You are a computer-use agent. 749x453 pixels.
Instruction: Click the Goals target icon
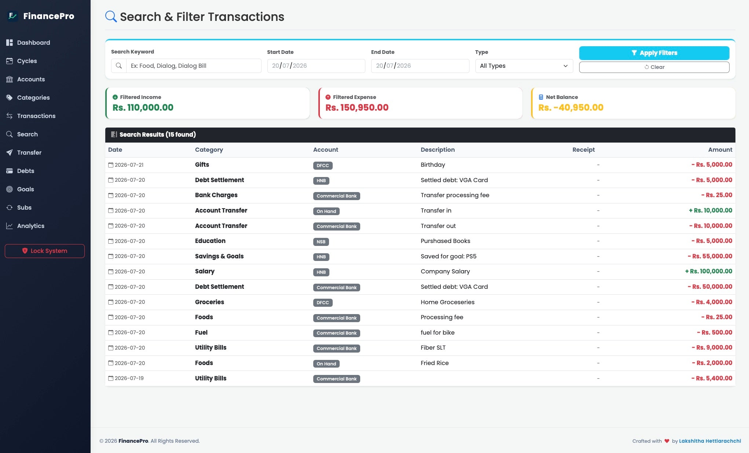click(x=10, y=189)
